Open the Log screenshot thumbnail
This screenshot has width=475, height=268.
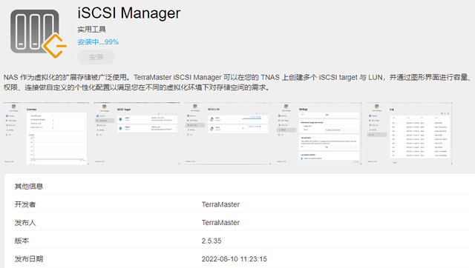click(409, 133)
